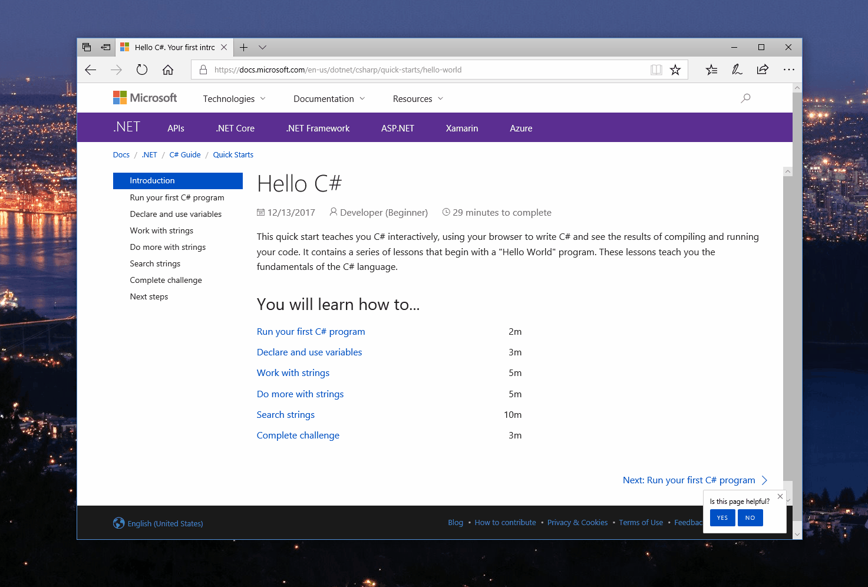
Task: Open the Terms of Use footer link
Action: tap(641, 523)
